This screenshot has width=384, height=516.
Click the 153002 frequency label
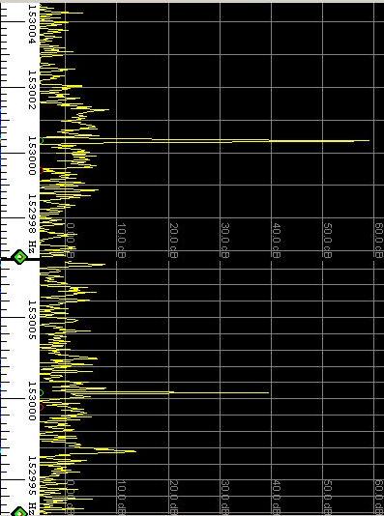[x=32, y=90]
